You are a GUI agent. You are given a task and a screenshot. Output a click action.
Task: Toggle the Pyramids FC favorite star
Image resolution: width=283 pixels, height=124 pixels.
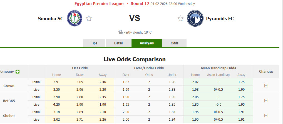click(x=180, y=19)
